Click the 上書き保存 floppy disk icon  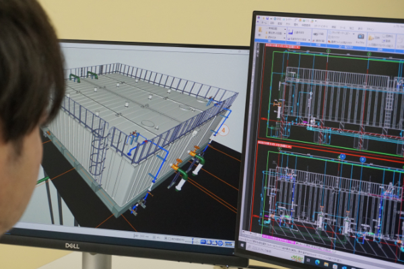(291, 32)
